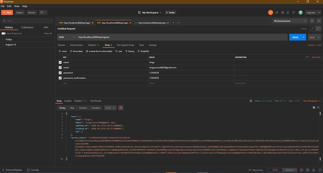Screen dimensions: 323x173
Task: Click Clear all in History
Action: coord(48,33)
